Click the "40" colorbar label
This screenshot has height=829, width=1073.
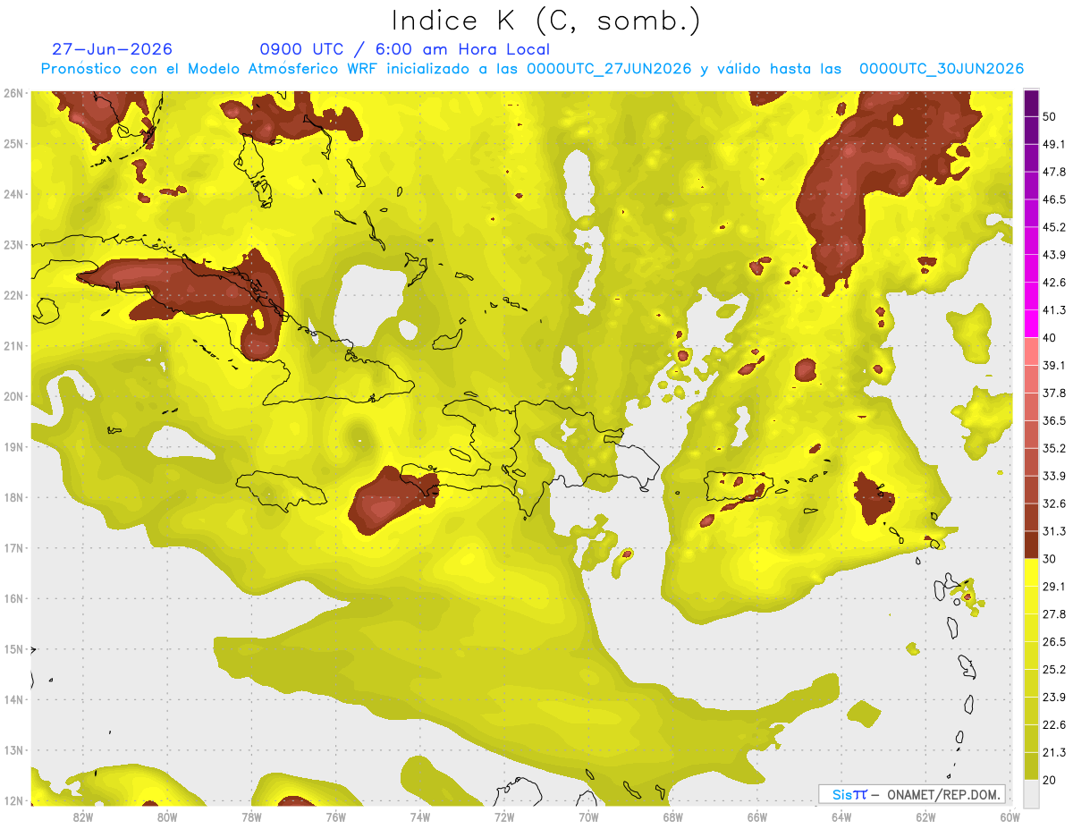pos(1051,337)
